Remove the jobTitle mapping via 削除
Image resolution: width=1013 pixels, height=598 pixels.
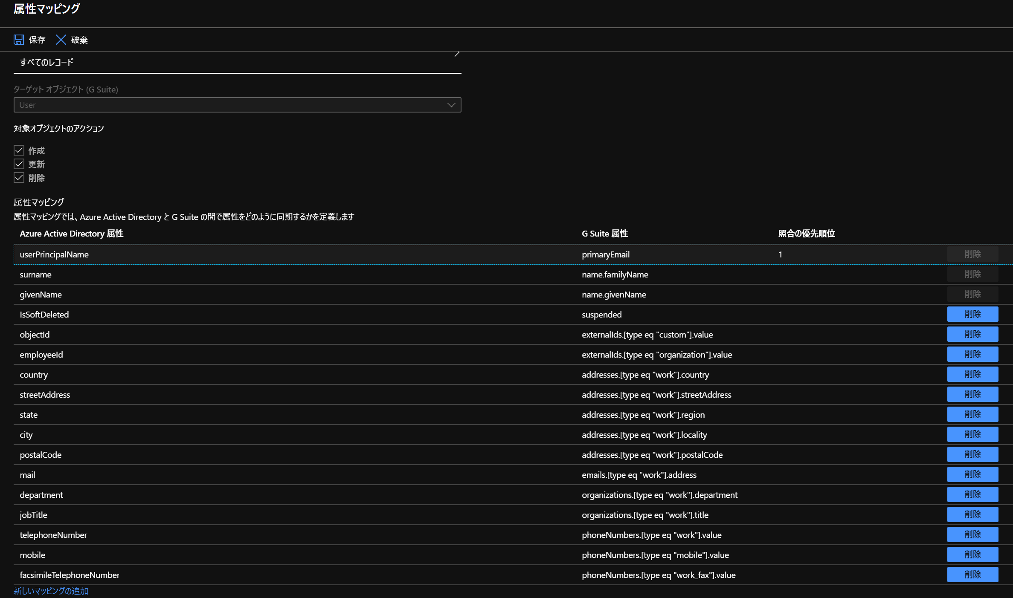click(972, 514)
